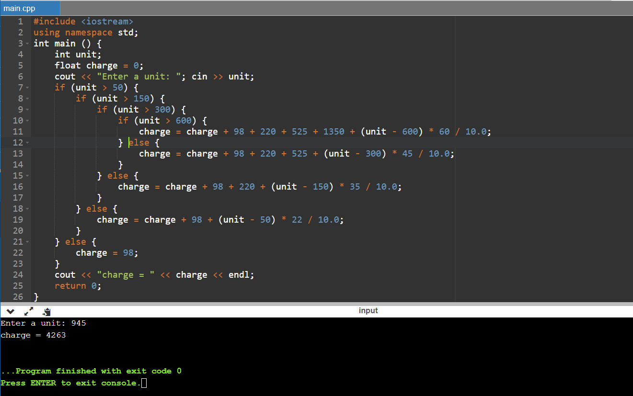Fold the if (unit > 50) block on line 7
This screenshot has height=396, width=633.
tap(27, 88)
